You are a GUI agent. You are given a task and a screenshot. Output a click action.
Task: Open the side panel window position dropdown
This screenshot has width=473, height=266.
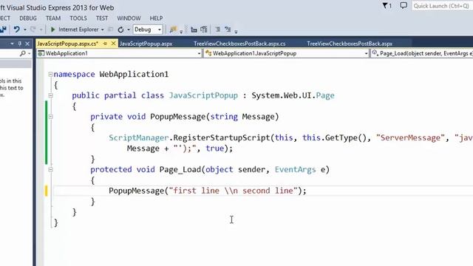[x=12, y=44]
